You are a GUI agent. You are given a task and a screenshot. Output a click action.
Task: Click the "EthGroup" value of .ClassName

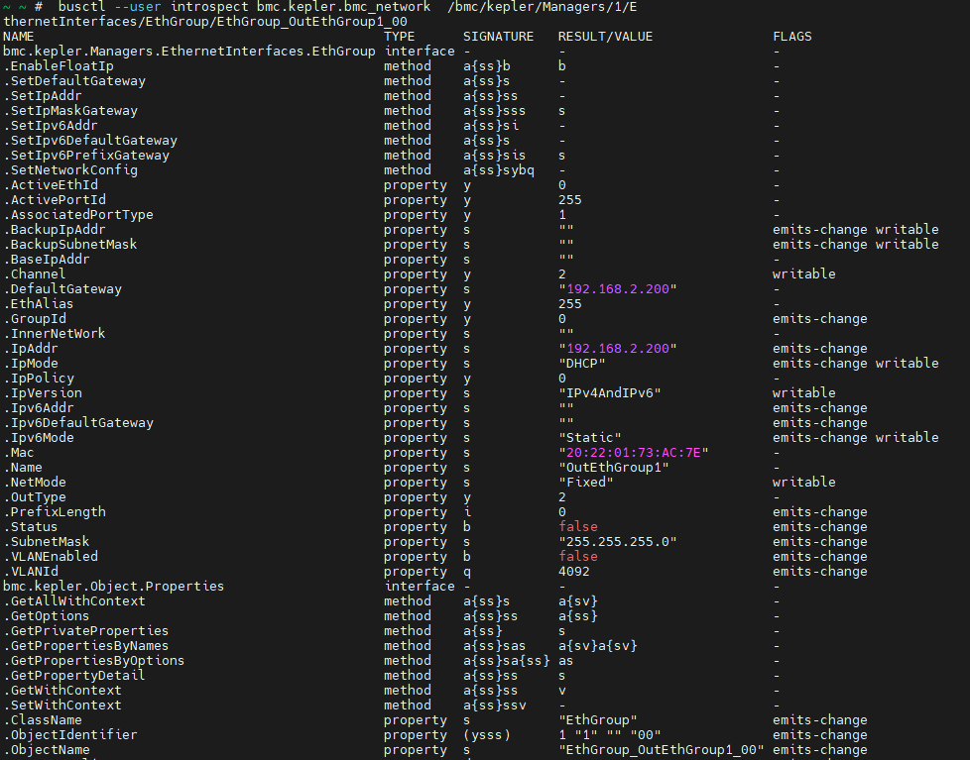597,720
